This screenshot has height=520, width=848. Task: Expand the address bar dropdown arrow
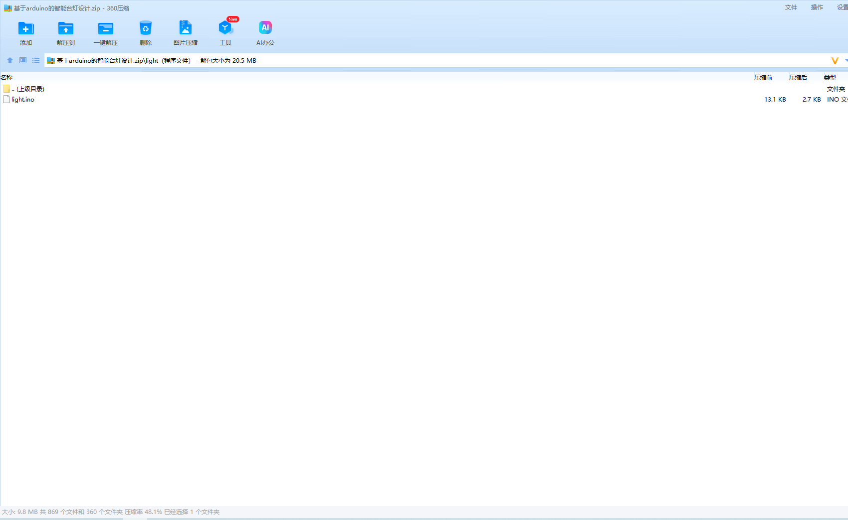pyautogui.click(x=846, y=61)
